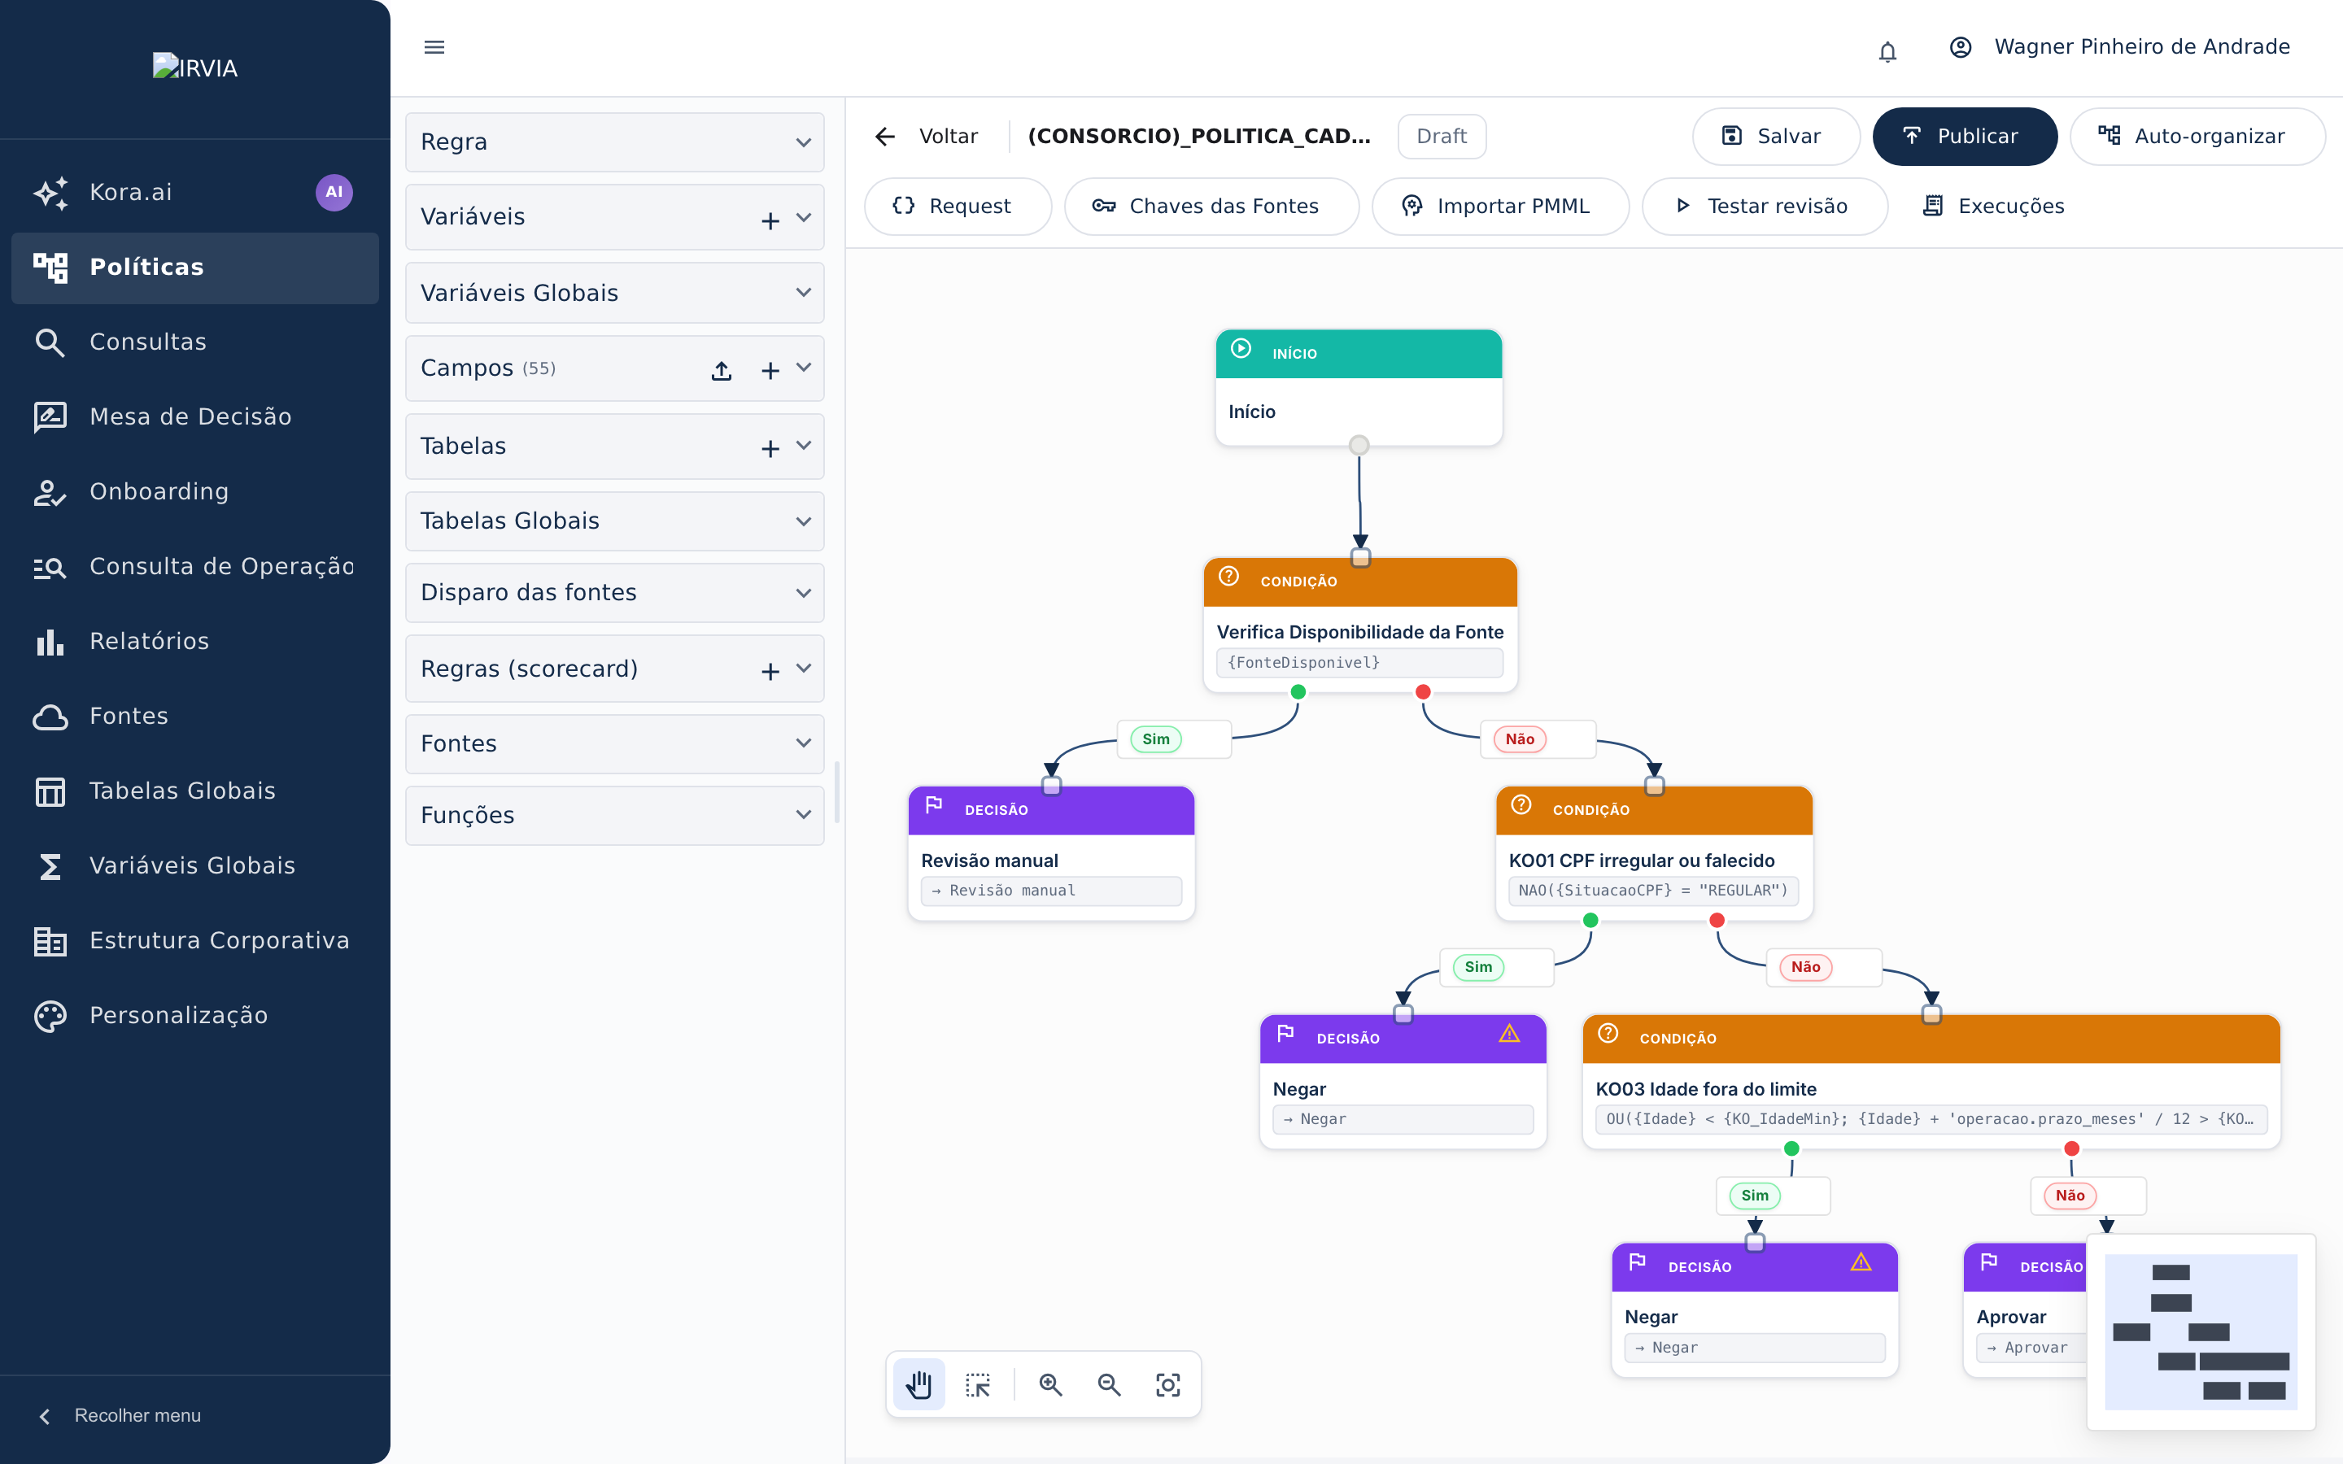This screenshot has width=2343, height=1464.
Task: Click the AI badge next to Kora.ai
Action: coord(334,192)
